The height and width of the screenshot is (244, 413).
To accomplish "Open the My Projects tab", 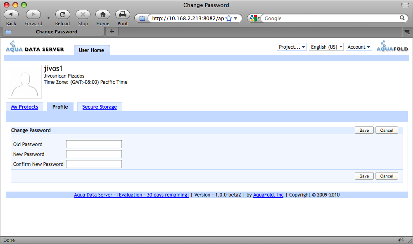I will [24, 107].
